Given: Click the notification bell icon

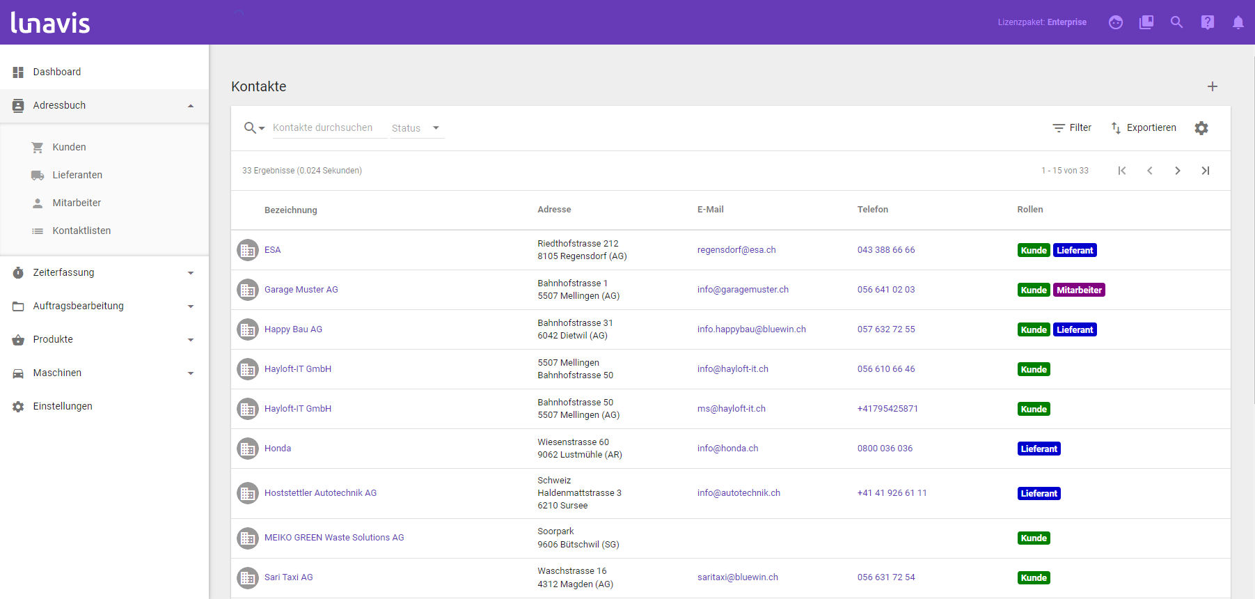Looking at the screenshot, I should click(x=1238, y=22).
